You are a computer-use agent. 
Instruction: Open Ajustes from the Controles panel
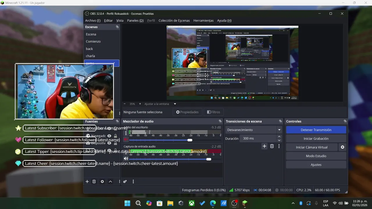pos(316,165)
